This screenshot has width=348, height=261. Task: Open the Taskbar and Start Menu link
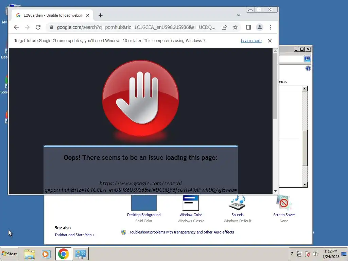point(74,235)
